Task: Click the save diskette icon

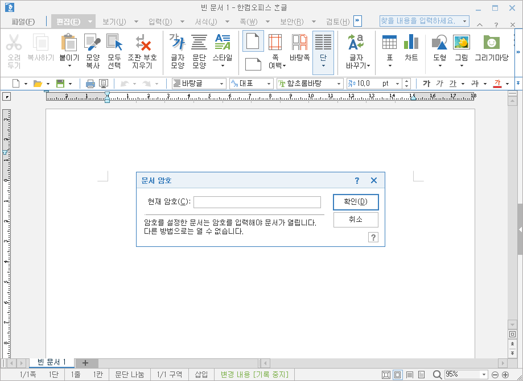Action: (x=60, y=84)
